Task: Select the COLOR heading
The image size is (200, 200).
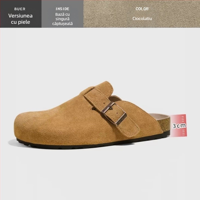Action: click(142, 9)
